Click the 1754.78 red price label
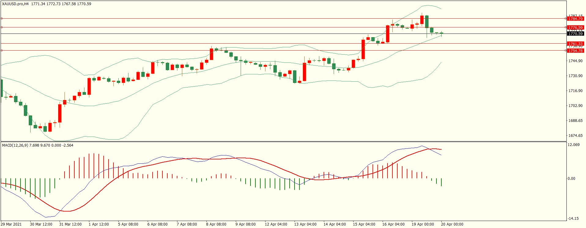586x228 pixels. click(575, 51)
